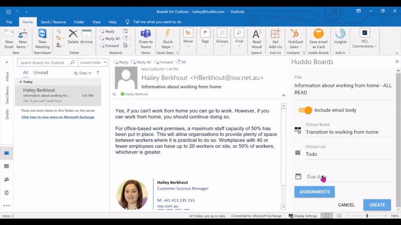Open the Help ribbon tab
The height and width of the screenshot is (225, 401).
pyautogui.click(x=112, y=22)
